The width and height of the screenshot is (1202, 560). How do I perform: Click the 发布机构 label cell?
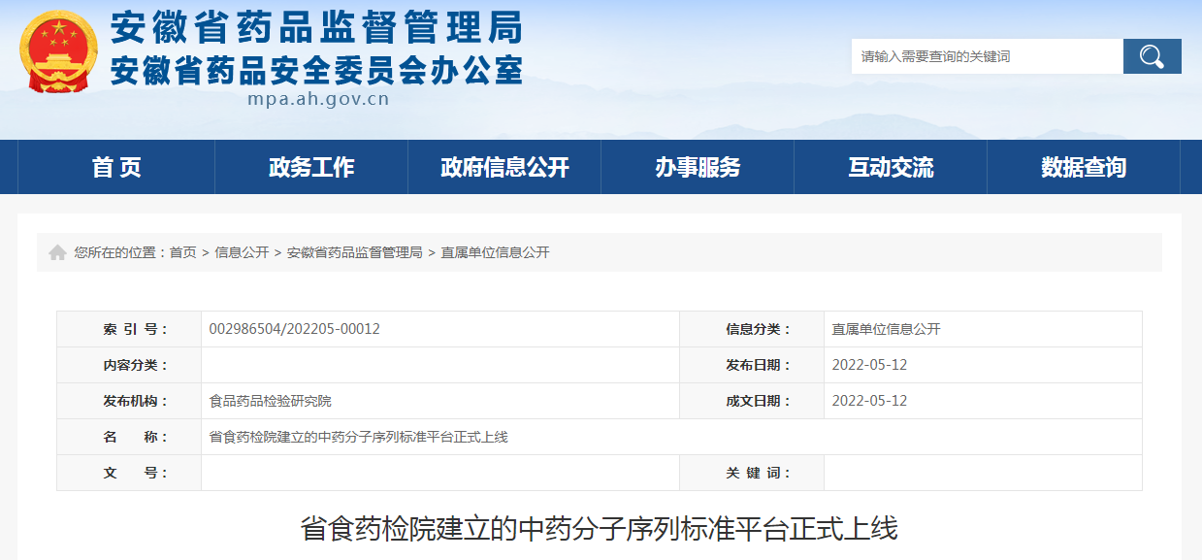tap(129, 401)
